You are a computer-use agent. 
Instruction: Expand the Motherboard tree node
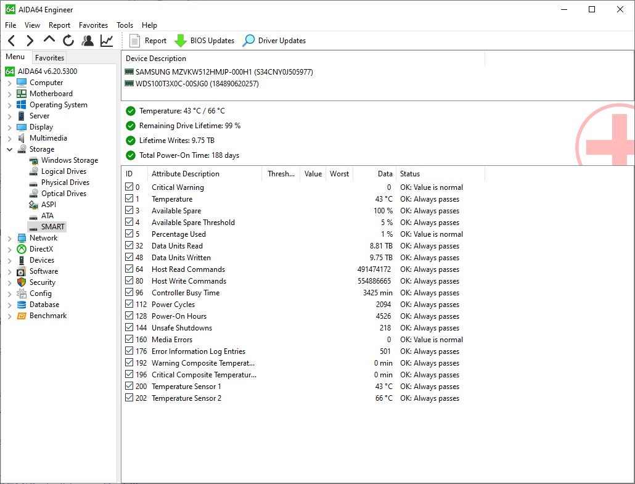9,94
